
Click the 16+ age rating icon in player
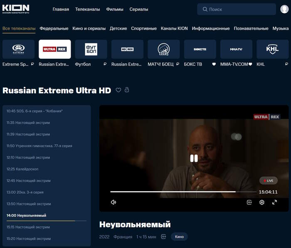point(249,202)
